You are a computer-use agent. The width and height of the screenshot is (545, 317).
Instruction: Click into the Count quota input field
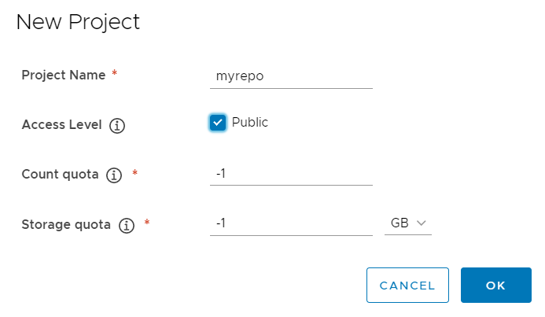(291, 174)
